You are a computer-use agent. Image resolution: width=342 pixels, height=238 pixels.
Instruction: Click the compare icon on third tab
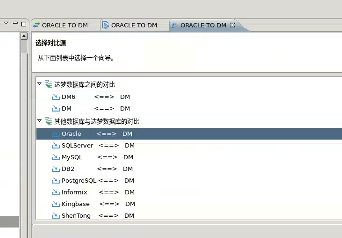pos(174,25)
